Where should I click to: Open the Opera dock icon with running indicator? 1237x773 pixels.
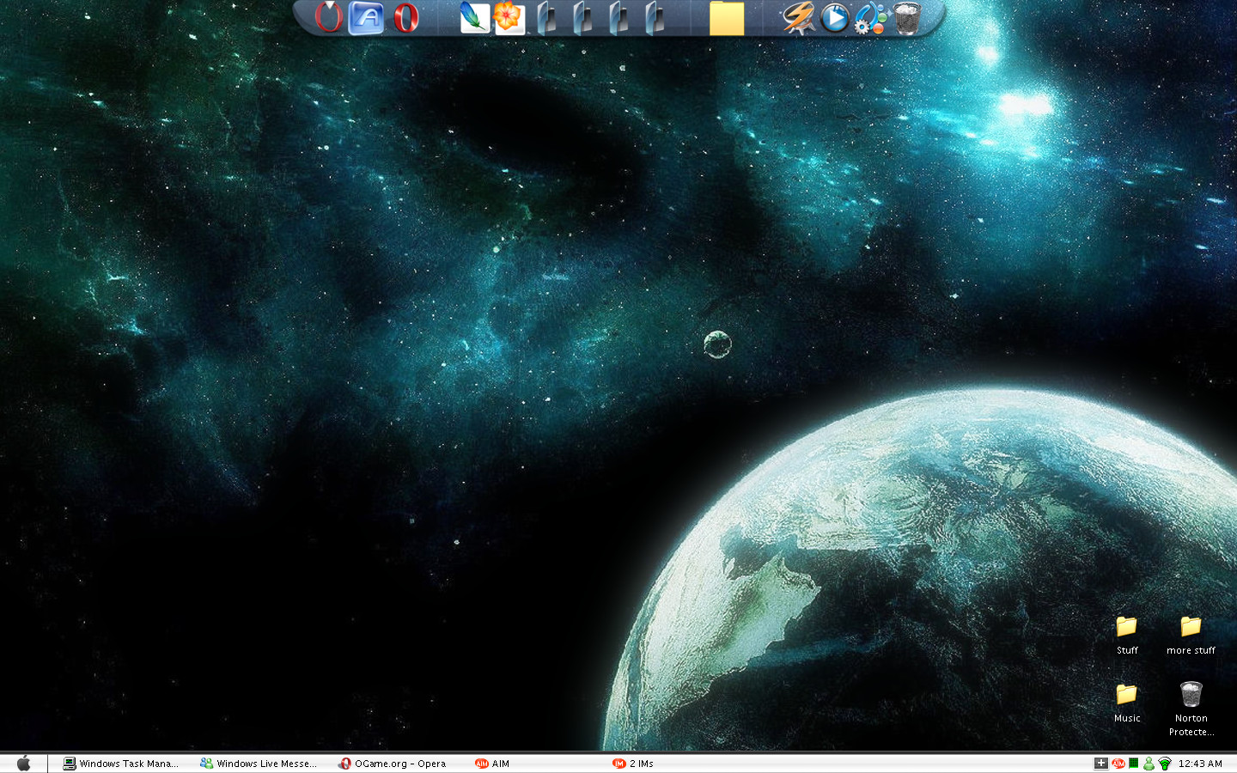(328, 17)
